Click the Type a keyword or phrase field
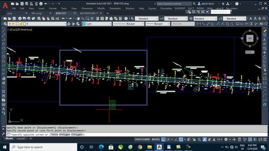This screenshot has height=151, width=269. [x=174, y=4]
